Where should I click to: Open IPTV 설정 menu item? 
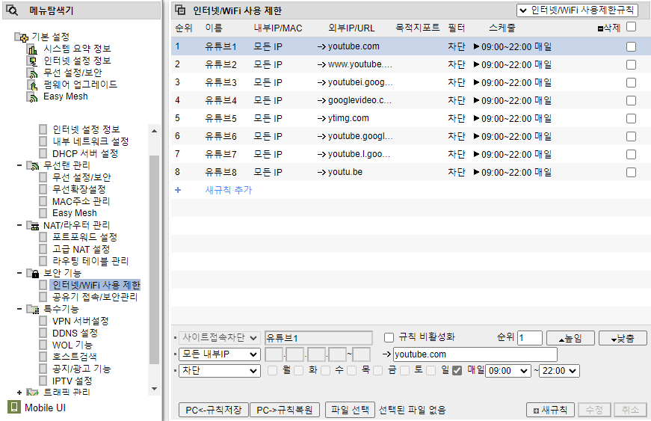(72, 381)
